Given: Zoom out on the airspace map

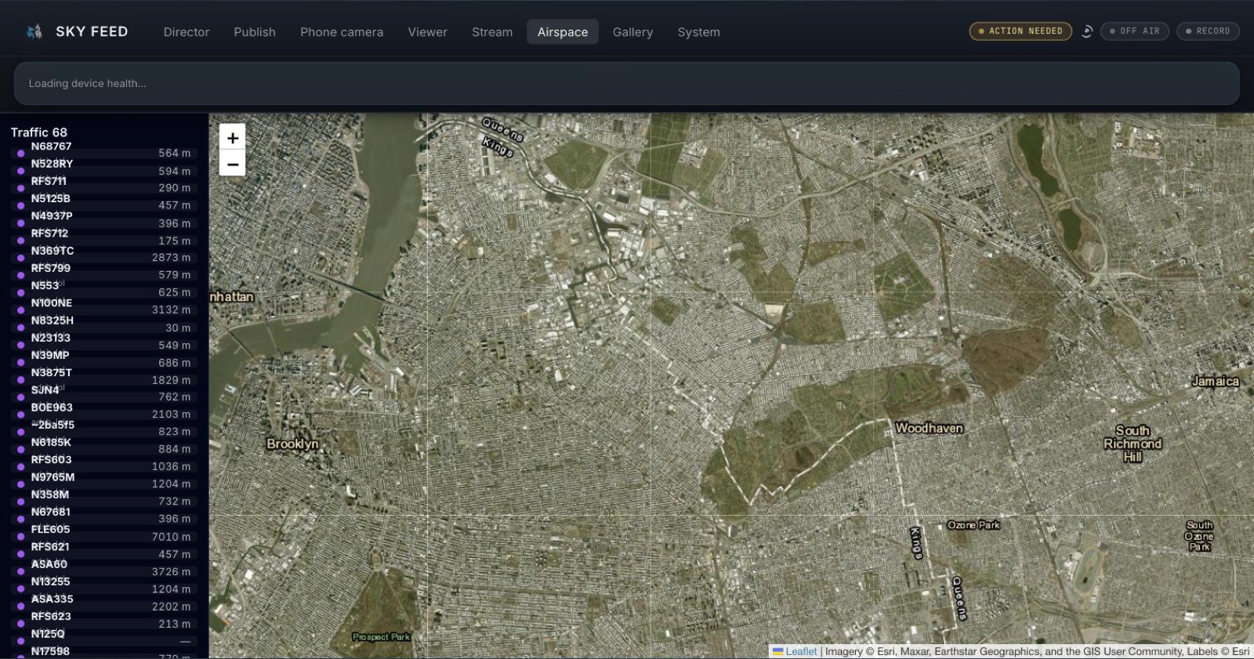Looking at the screenshot, I should [233, 164].
